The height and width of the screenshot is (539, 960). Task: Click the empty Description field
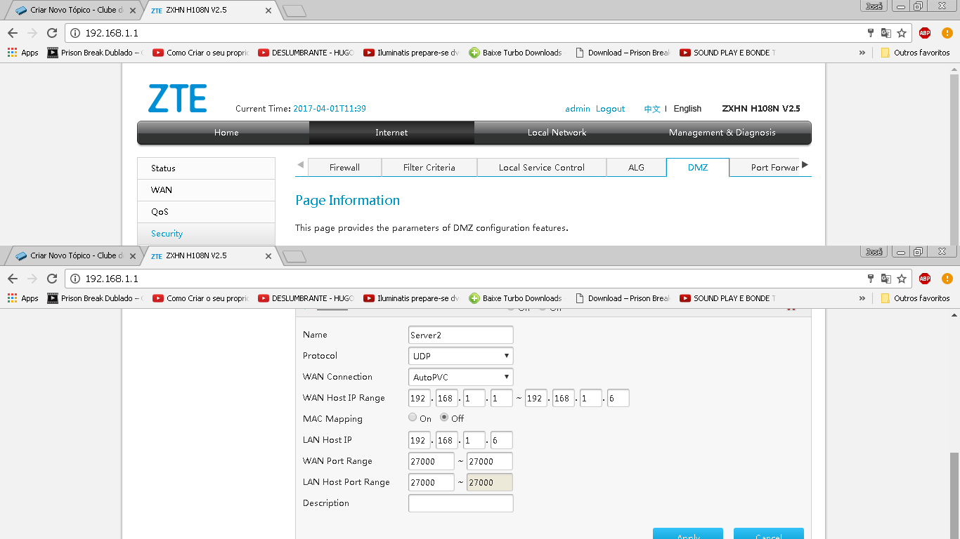(x=460, y=503)
